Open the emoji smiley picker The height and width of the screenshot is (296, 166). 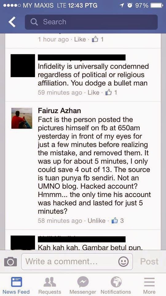tap(124, 261)
